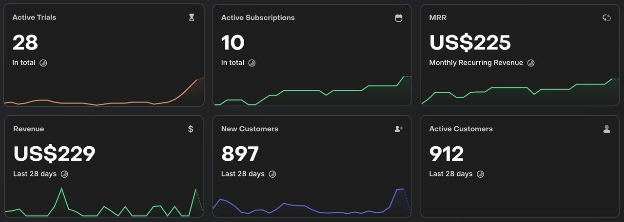Click the add-user icon on New Customers card
Screen dimensions: 624x222
click(399, 129)
